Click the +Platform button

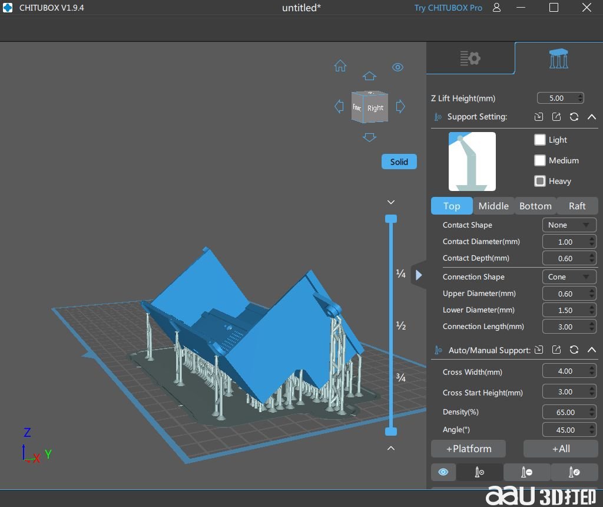click(469, 449)
